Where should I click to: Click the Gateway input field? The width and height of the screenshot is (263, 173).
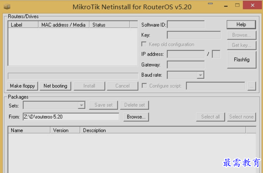point(186,65)
